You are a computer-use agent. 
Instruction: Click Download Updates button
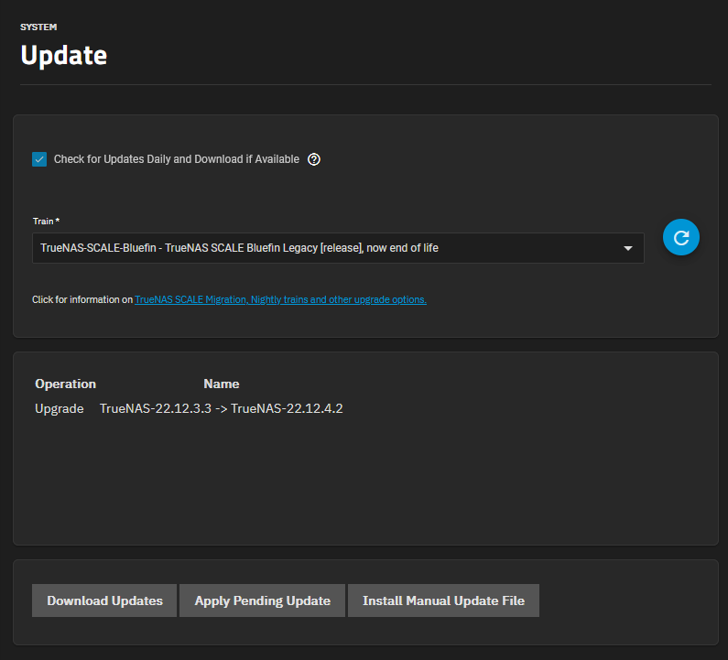[104, 600]
